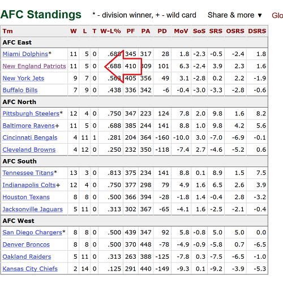Open the San Diego Chargers link
The image size is (283, 283).
point(32,233)
